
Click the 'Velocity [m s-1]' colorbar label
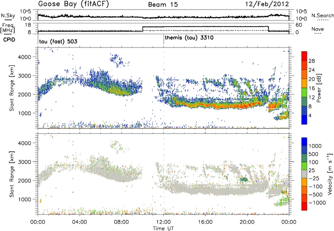coord(330,174)
